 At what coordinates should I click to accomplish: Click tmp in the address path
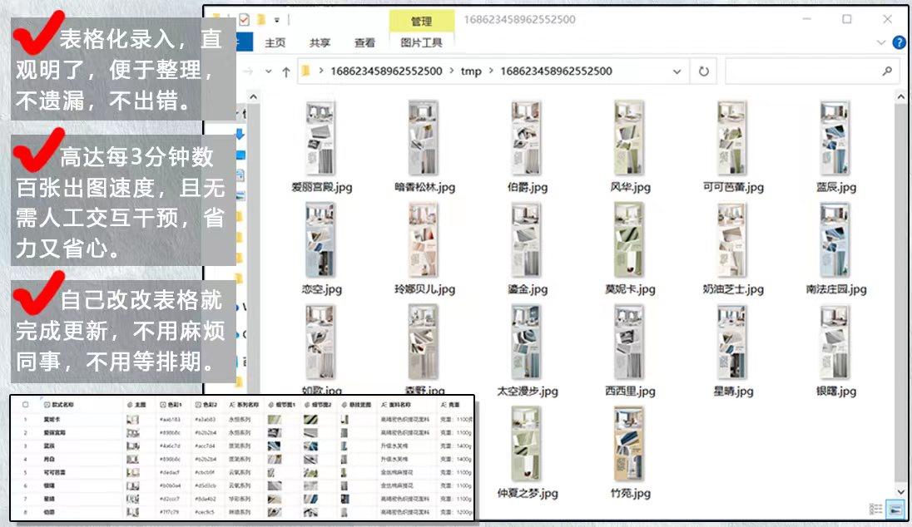tap(471, 71)
